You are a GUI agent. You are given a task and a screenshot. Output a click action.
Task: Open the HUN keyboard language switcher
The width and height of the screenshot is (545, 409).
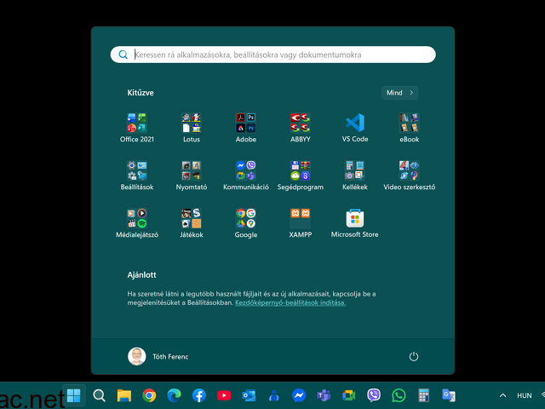(525, 395)
